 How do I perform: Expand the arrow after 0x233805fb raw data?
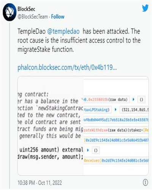point(133,99)
